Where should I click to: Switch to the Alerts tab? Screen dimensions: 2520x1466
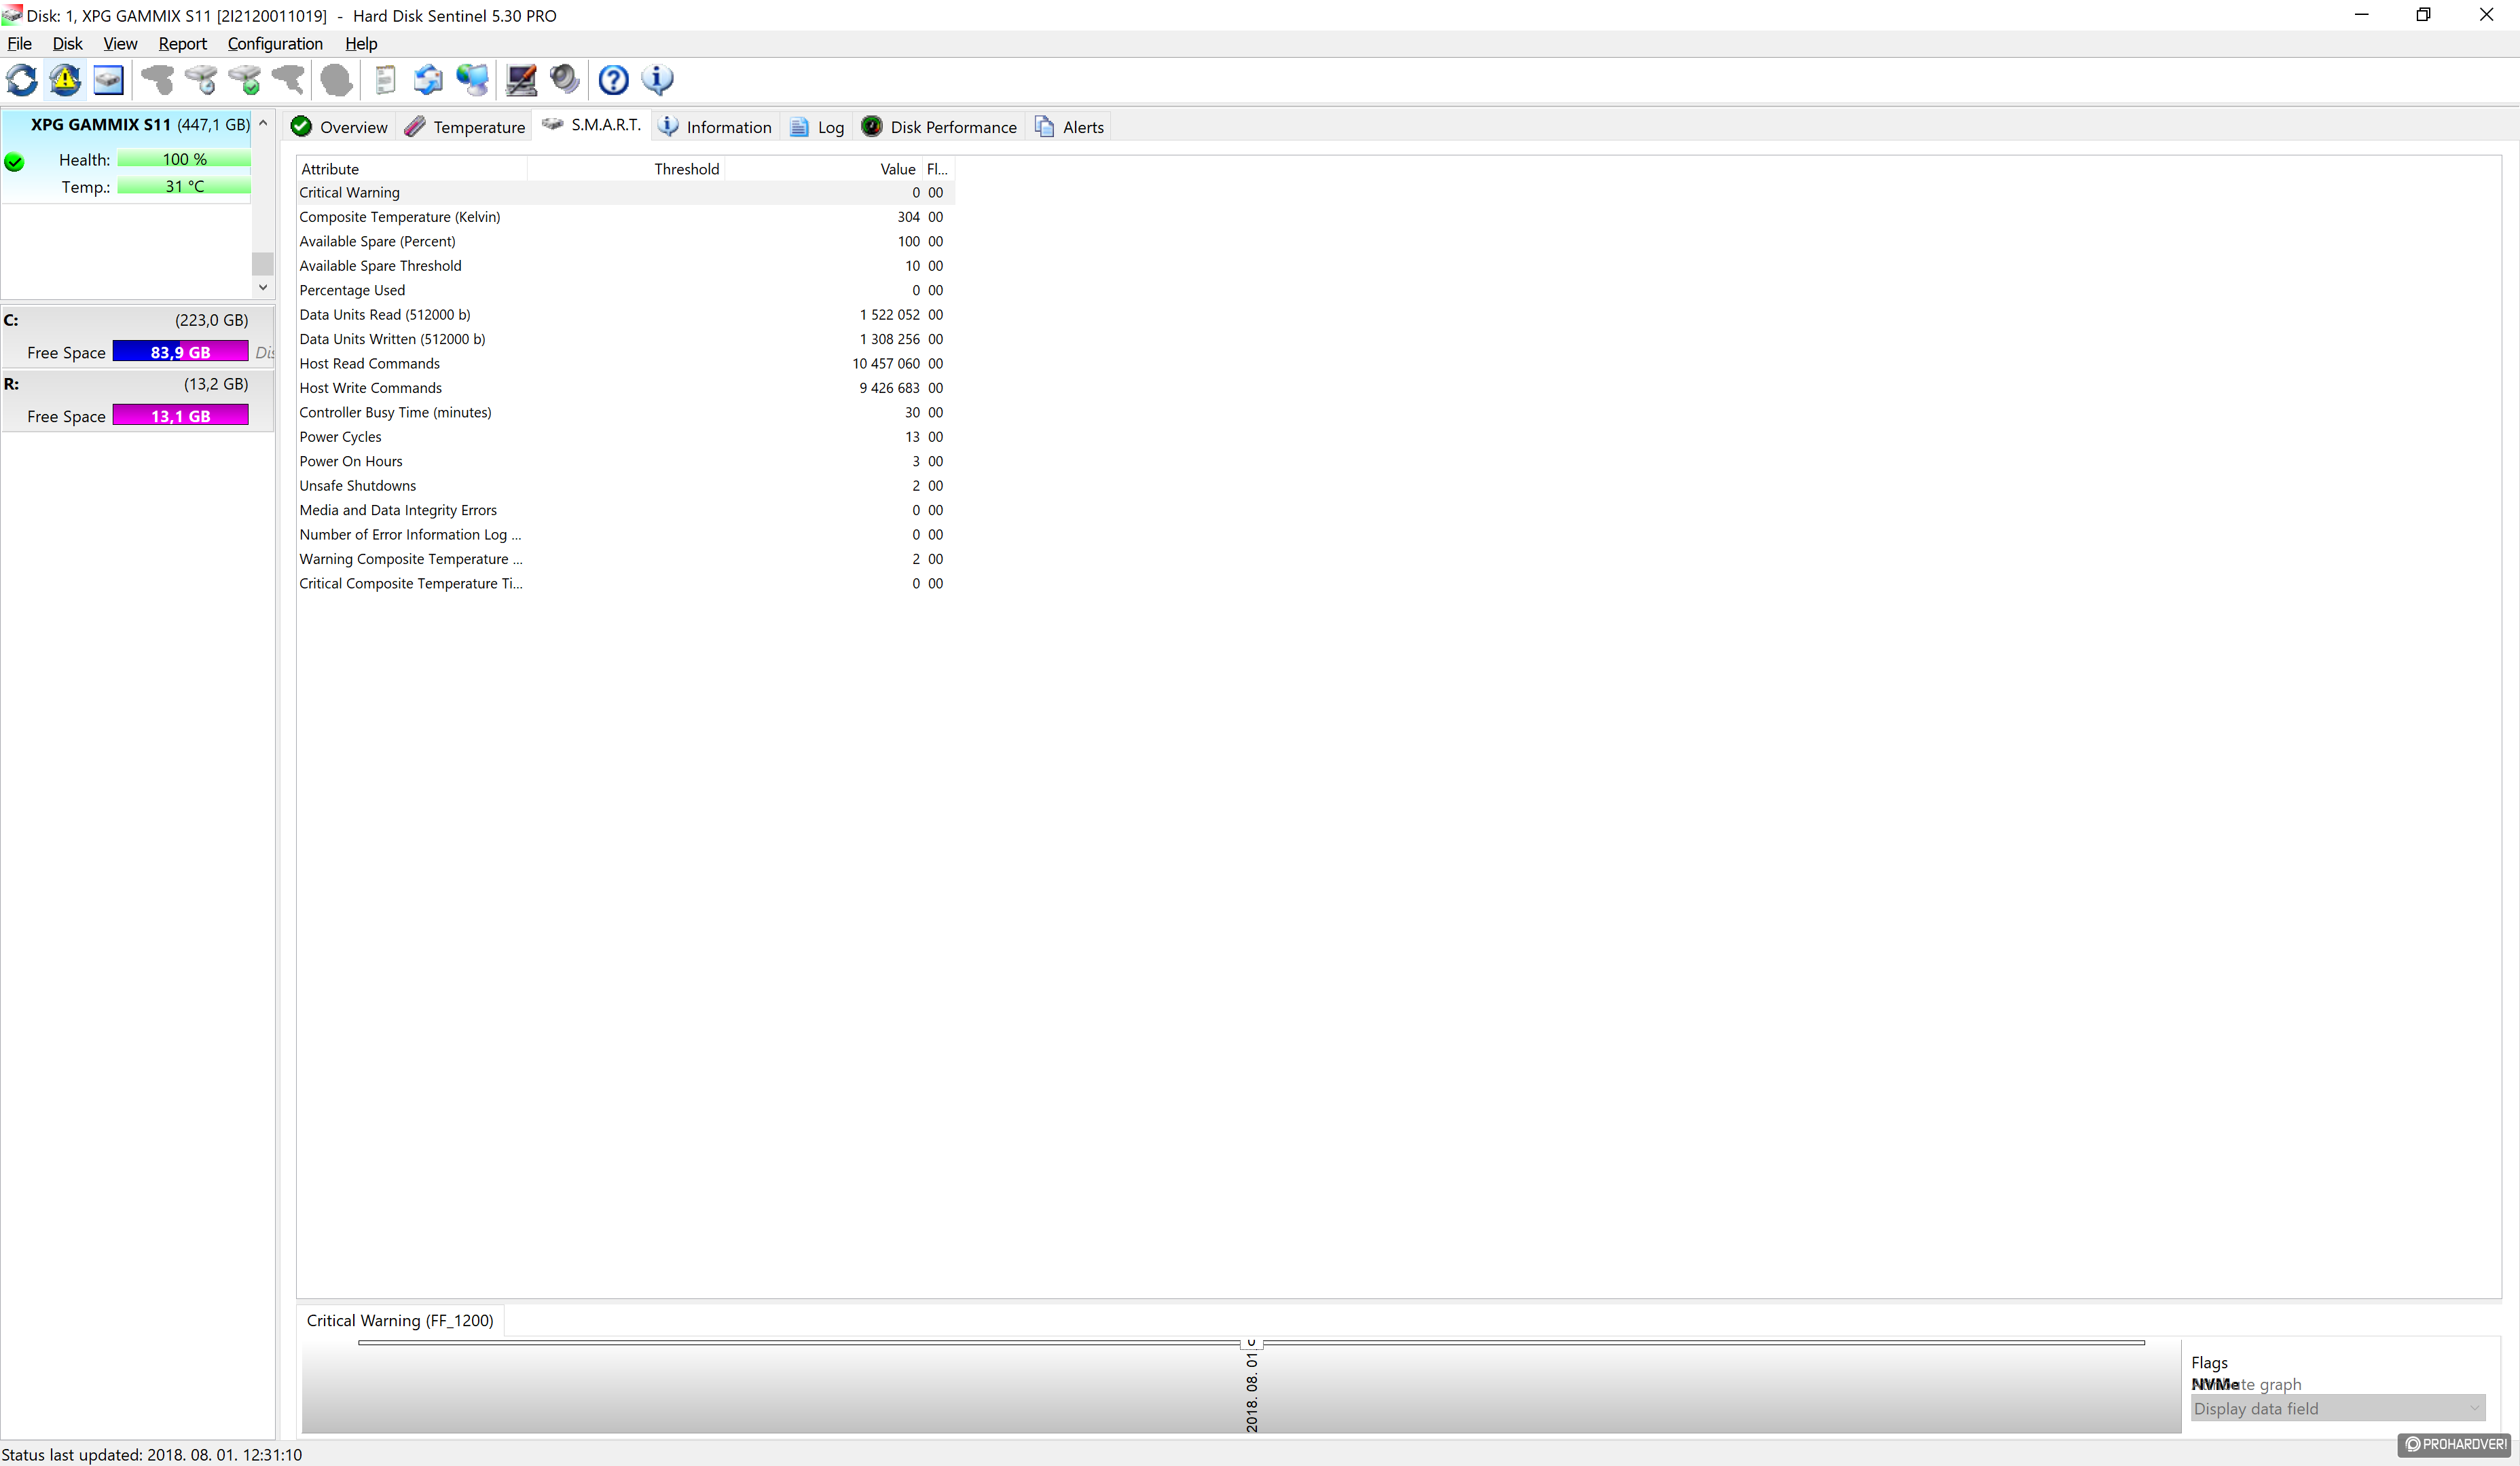[x=1069, y=127]
